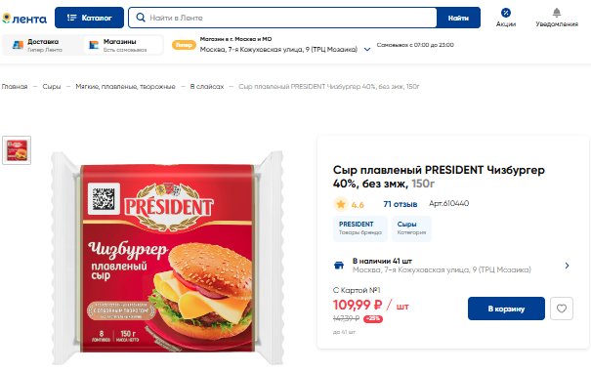The image size is (591, 371).
Task: Focus the Найти в Ленте search field
Action: pos(282,18)
